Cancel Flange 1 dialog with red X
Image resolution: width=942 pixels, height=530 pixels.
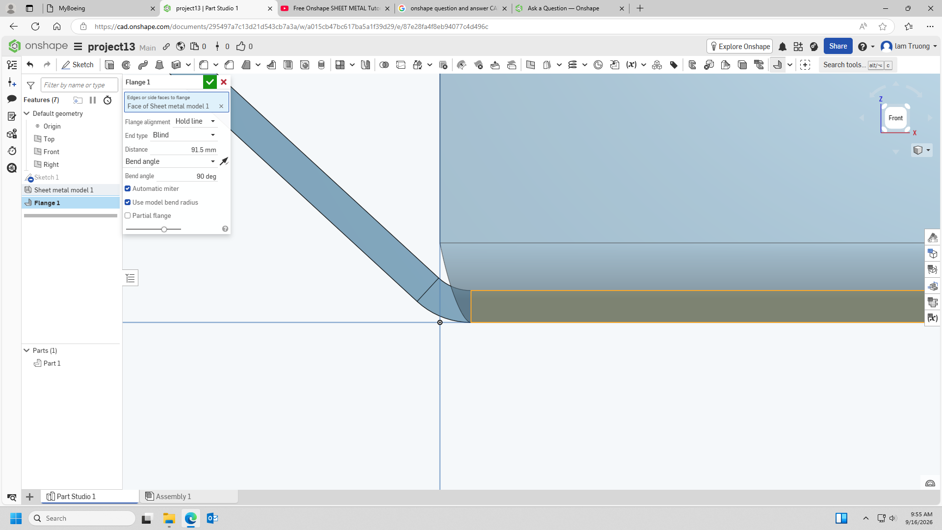click(x=224, y=82)
